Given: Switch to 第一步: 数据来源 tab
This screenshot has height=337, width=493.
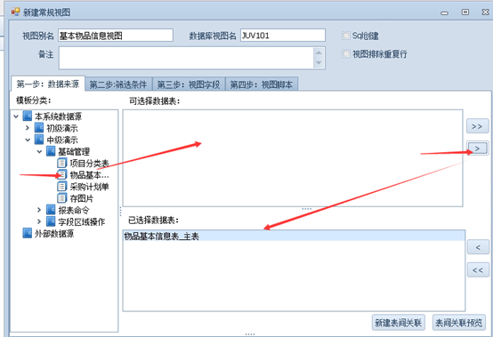Looking at the screenshot, I should (48, 84).
